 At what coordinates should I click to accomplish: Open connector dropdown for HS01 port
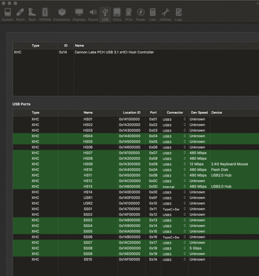174,119
